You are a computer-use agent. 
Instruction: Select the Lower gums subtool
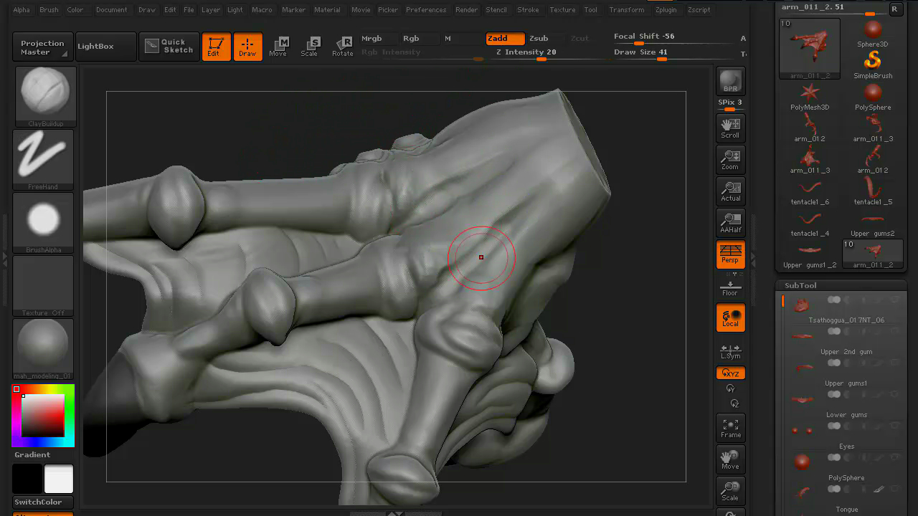coord(846,405)
